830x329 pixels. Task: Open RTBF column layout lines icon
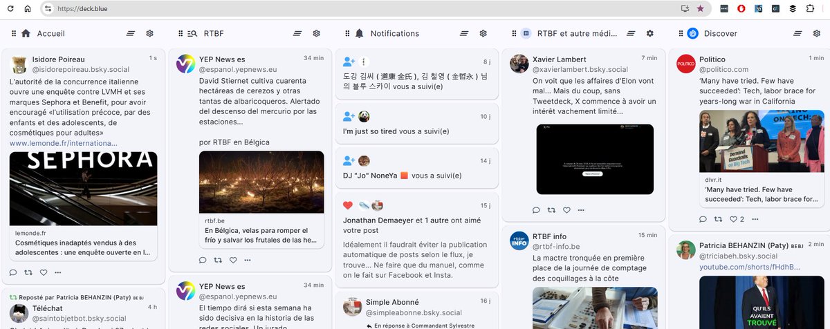coord(297,33)
